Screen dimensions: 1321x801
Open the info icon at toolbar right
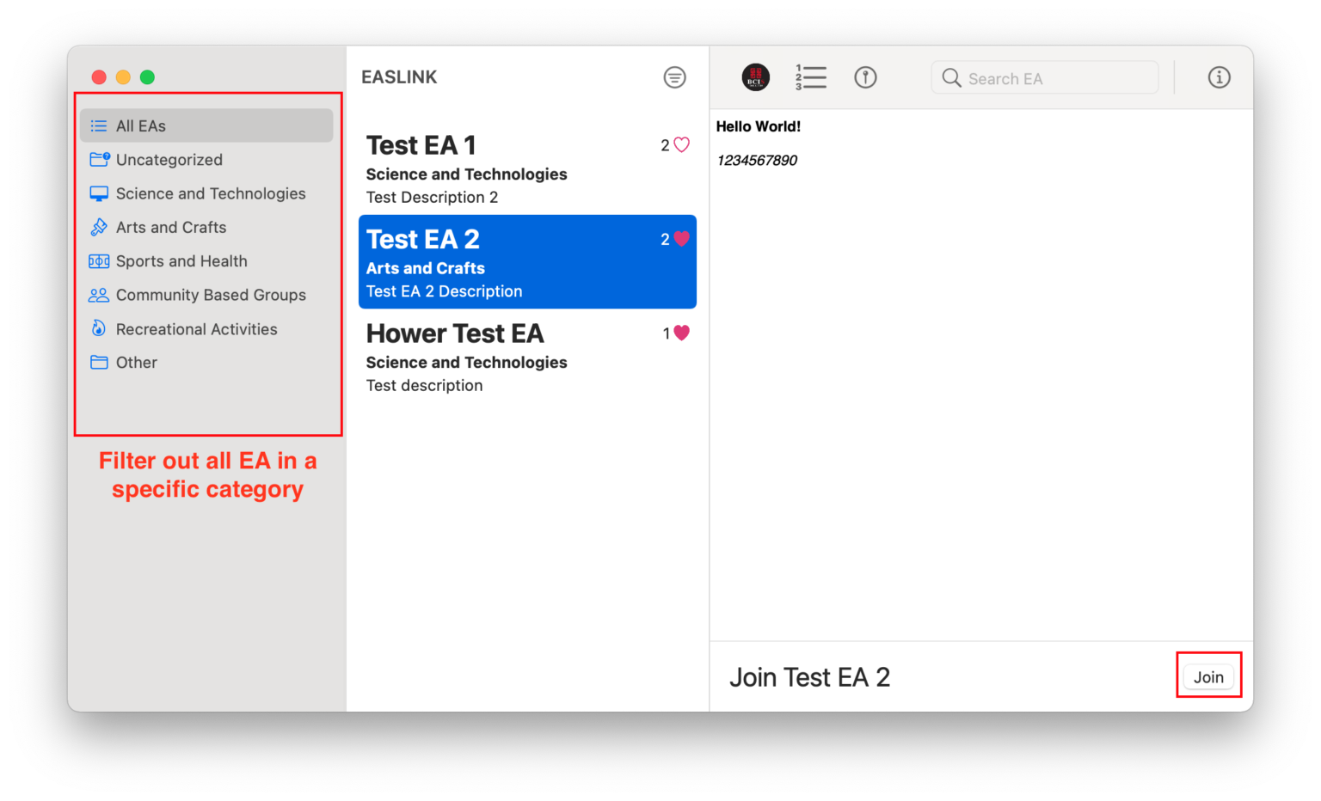pyautogui.click(x=1219, y=77)
